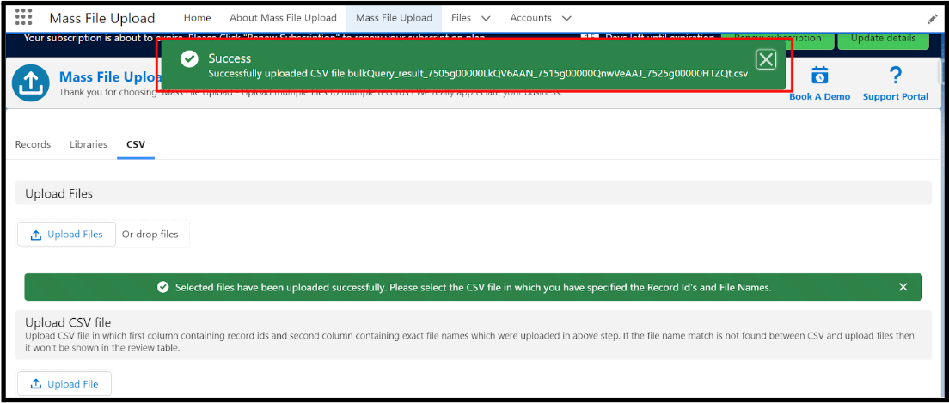Viewport: 949px width, 403px height.
Task: Click the Book A Demo calendar icon
Action: [819, 76]
